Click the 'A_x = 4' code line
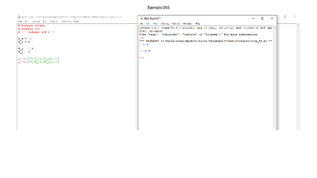This screenshot has height=178, width=317. pyautogui.click(x=25, y=39)
